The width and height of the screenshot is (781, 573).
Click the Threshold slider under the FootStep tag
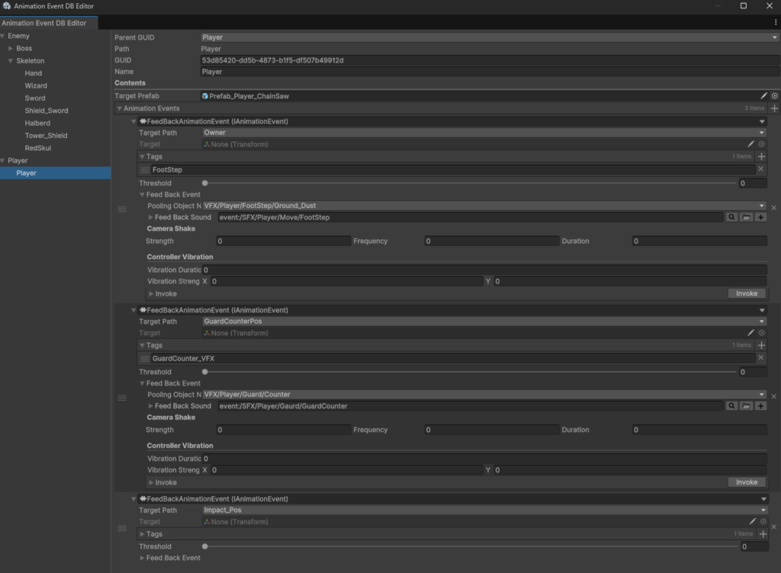point(470,184)
